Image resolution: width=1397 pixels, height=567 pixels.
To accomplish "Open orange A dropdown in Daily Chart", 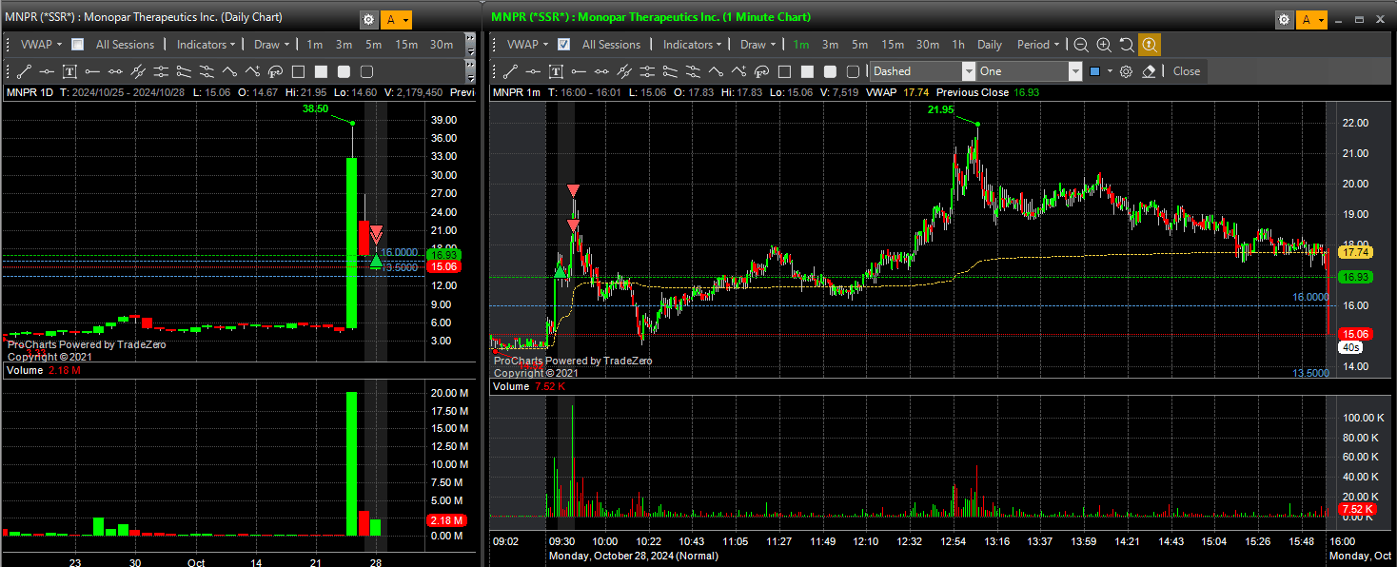I will [x=397, y=20].
